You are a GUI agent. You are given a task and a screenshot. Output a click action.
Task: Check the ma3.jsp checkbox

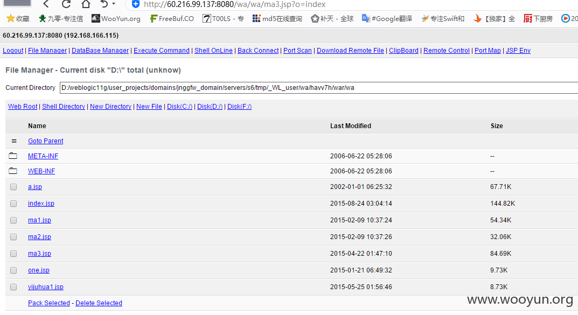click(x=13, y=254)
